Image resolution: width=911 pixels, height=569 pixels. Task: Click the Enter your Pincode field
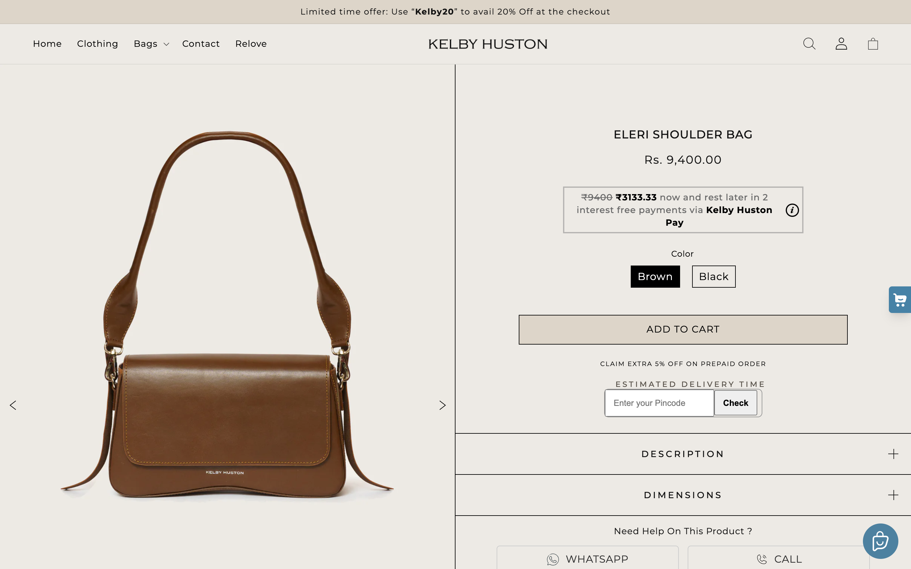click(x=659, y=403)
